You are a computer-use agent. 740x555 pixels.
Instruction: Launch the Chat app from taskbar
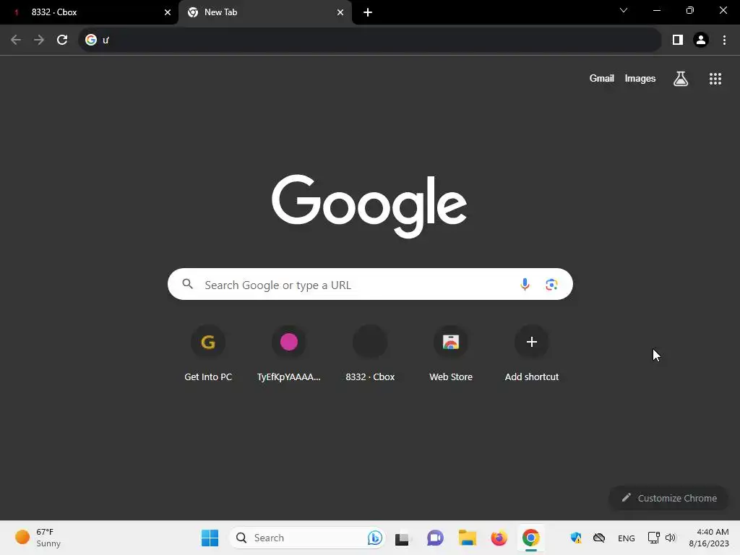click(435, 538)
